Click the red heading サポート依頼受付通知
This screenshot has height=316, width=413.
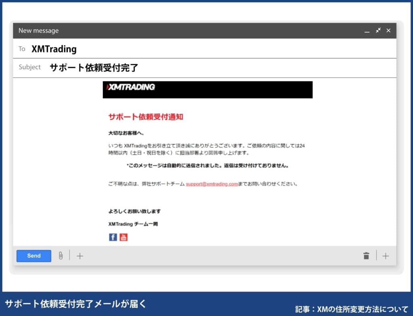click(x=146, y=116)
